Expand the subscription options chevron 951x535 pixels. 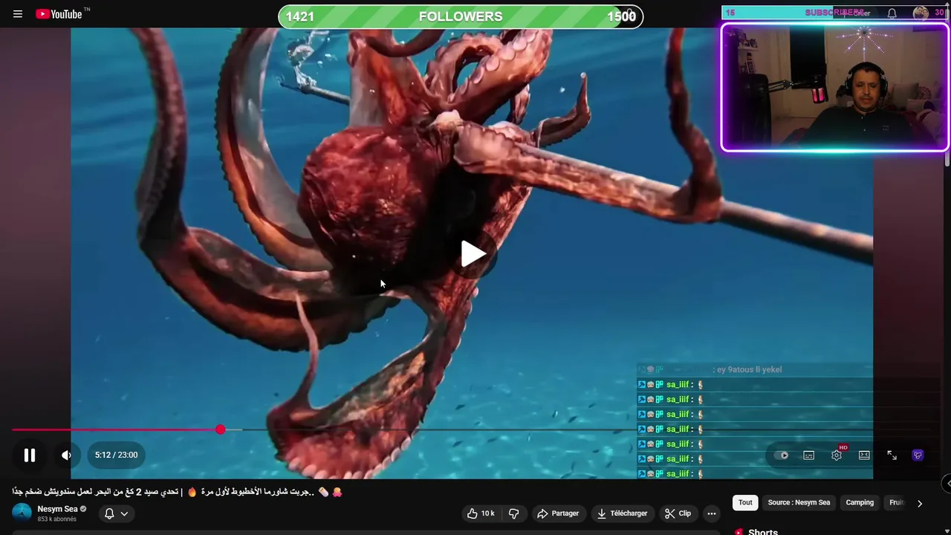point(124,513)
